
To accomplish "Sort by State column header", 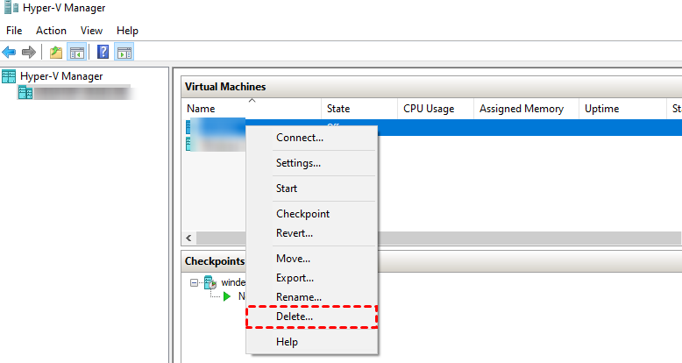I will (359, 109).
